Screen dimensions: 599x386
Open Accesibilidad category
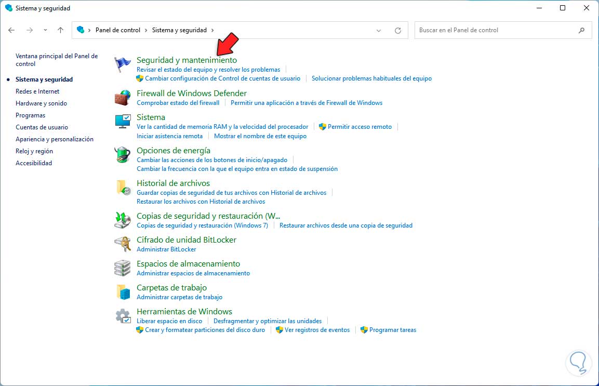coord(34,163)
